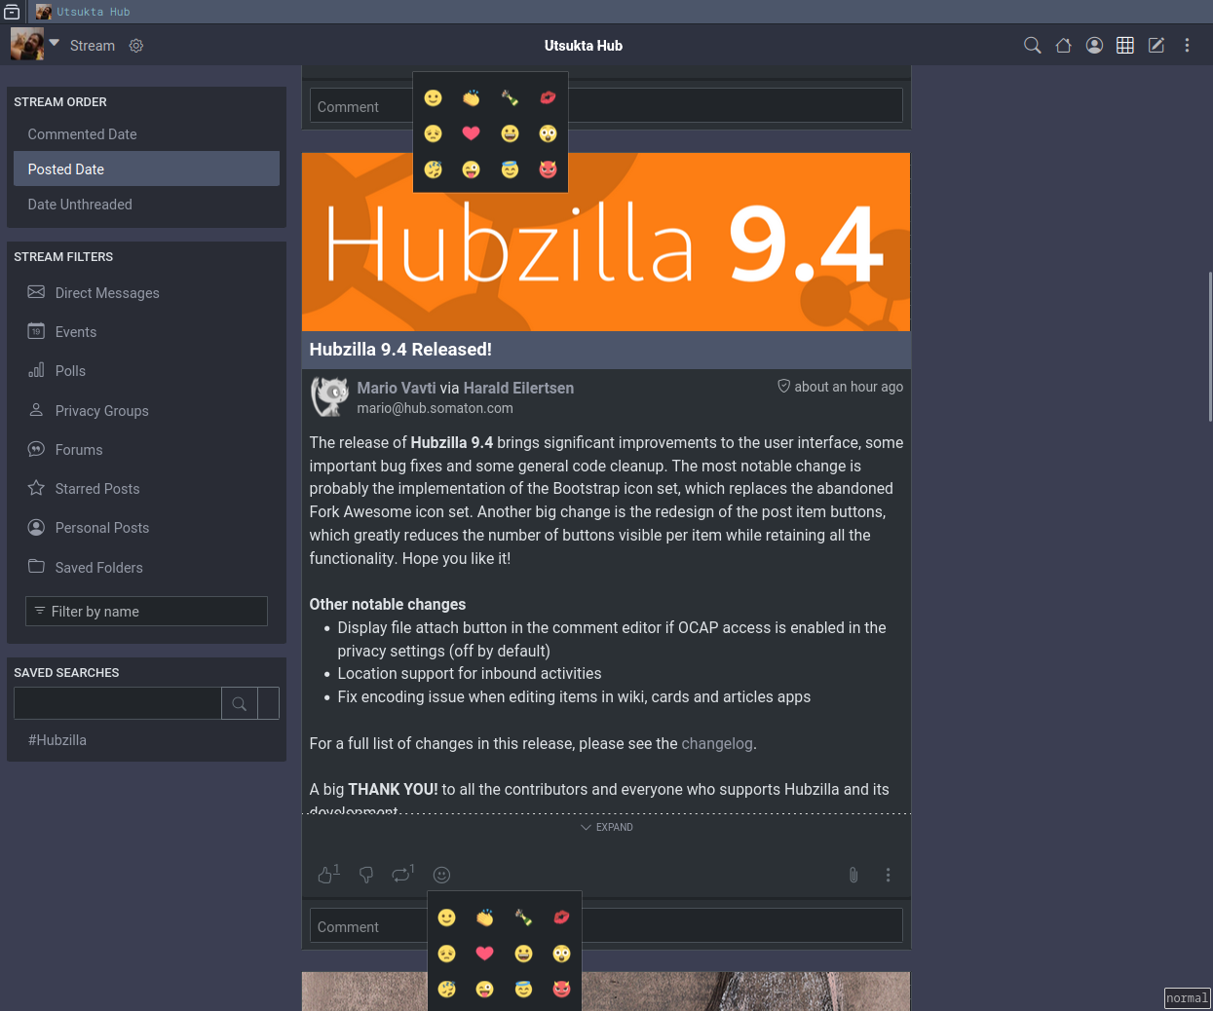React with kiss lips in Hubzilla post picker
The height and width of the screenshot is (1011, 1213).
pyautogui.click(x=561, y=917)
